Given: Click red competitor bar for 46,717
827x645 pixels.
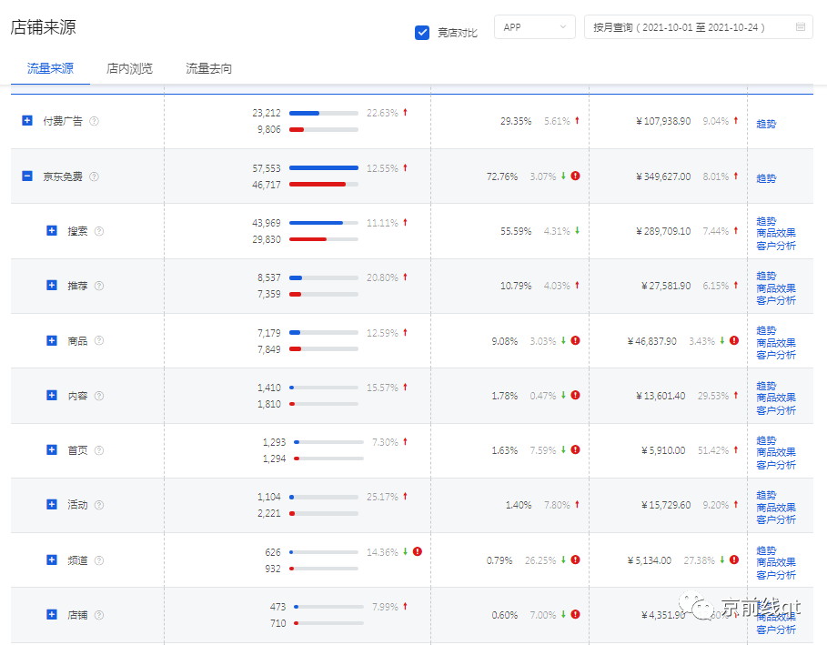Looking at the screenshot, I should [318, 184].
